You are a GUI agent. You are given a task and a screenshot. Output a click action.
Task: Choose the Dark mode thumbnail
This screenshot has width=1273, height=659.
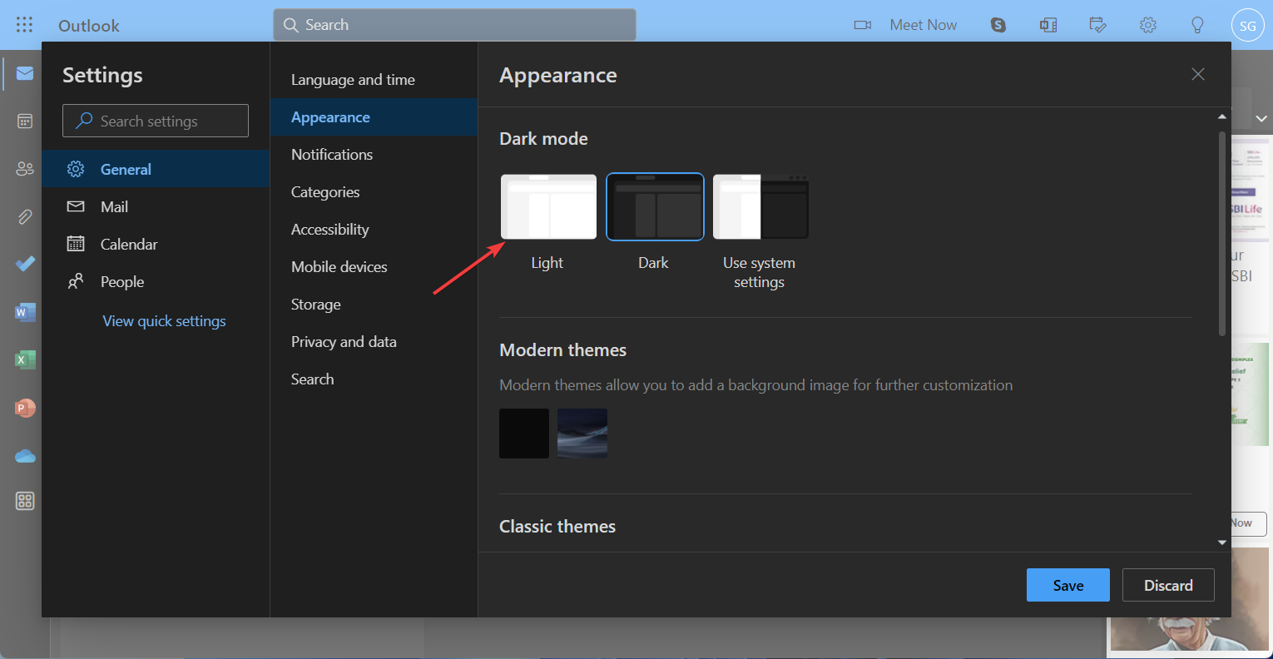655,206
